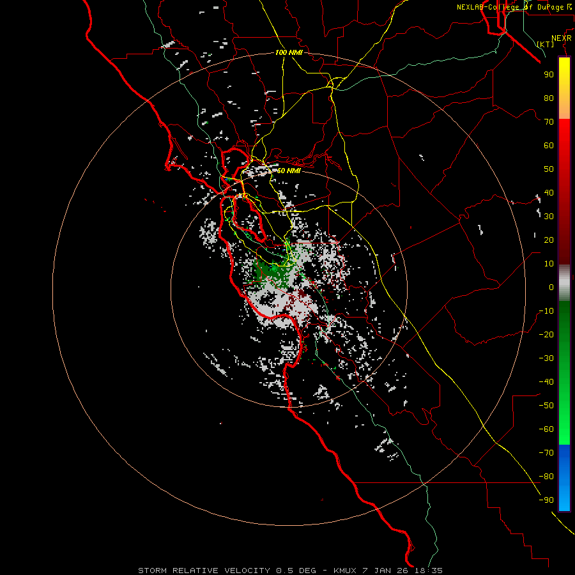Click the "NEXR" text above the color bar
Image resolution: width=575 pixels, height=575 pixels.
562,38
